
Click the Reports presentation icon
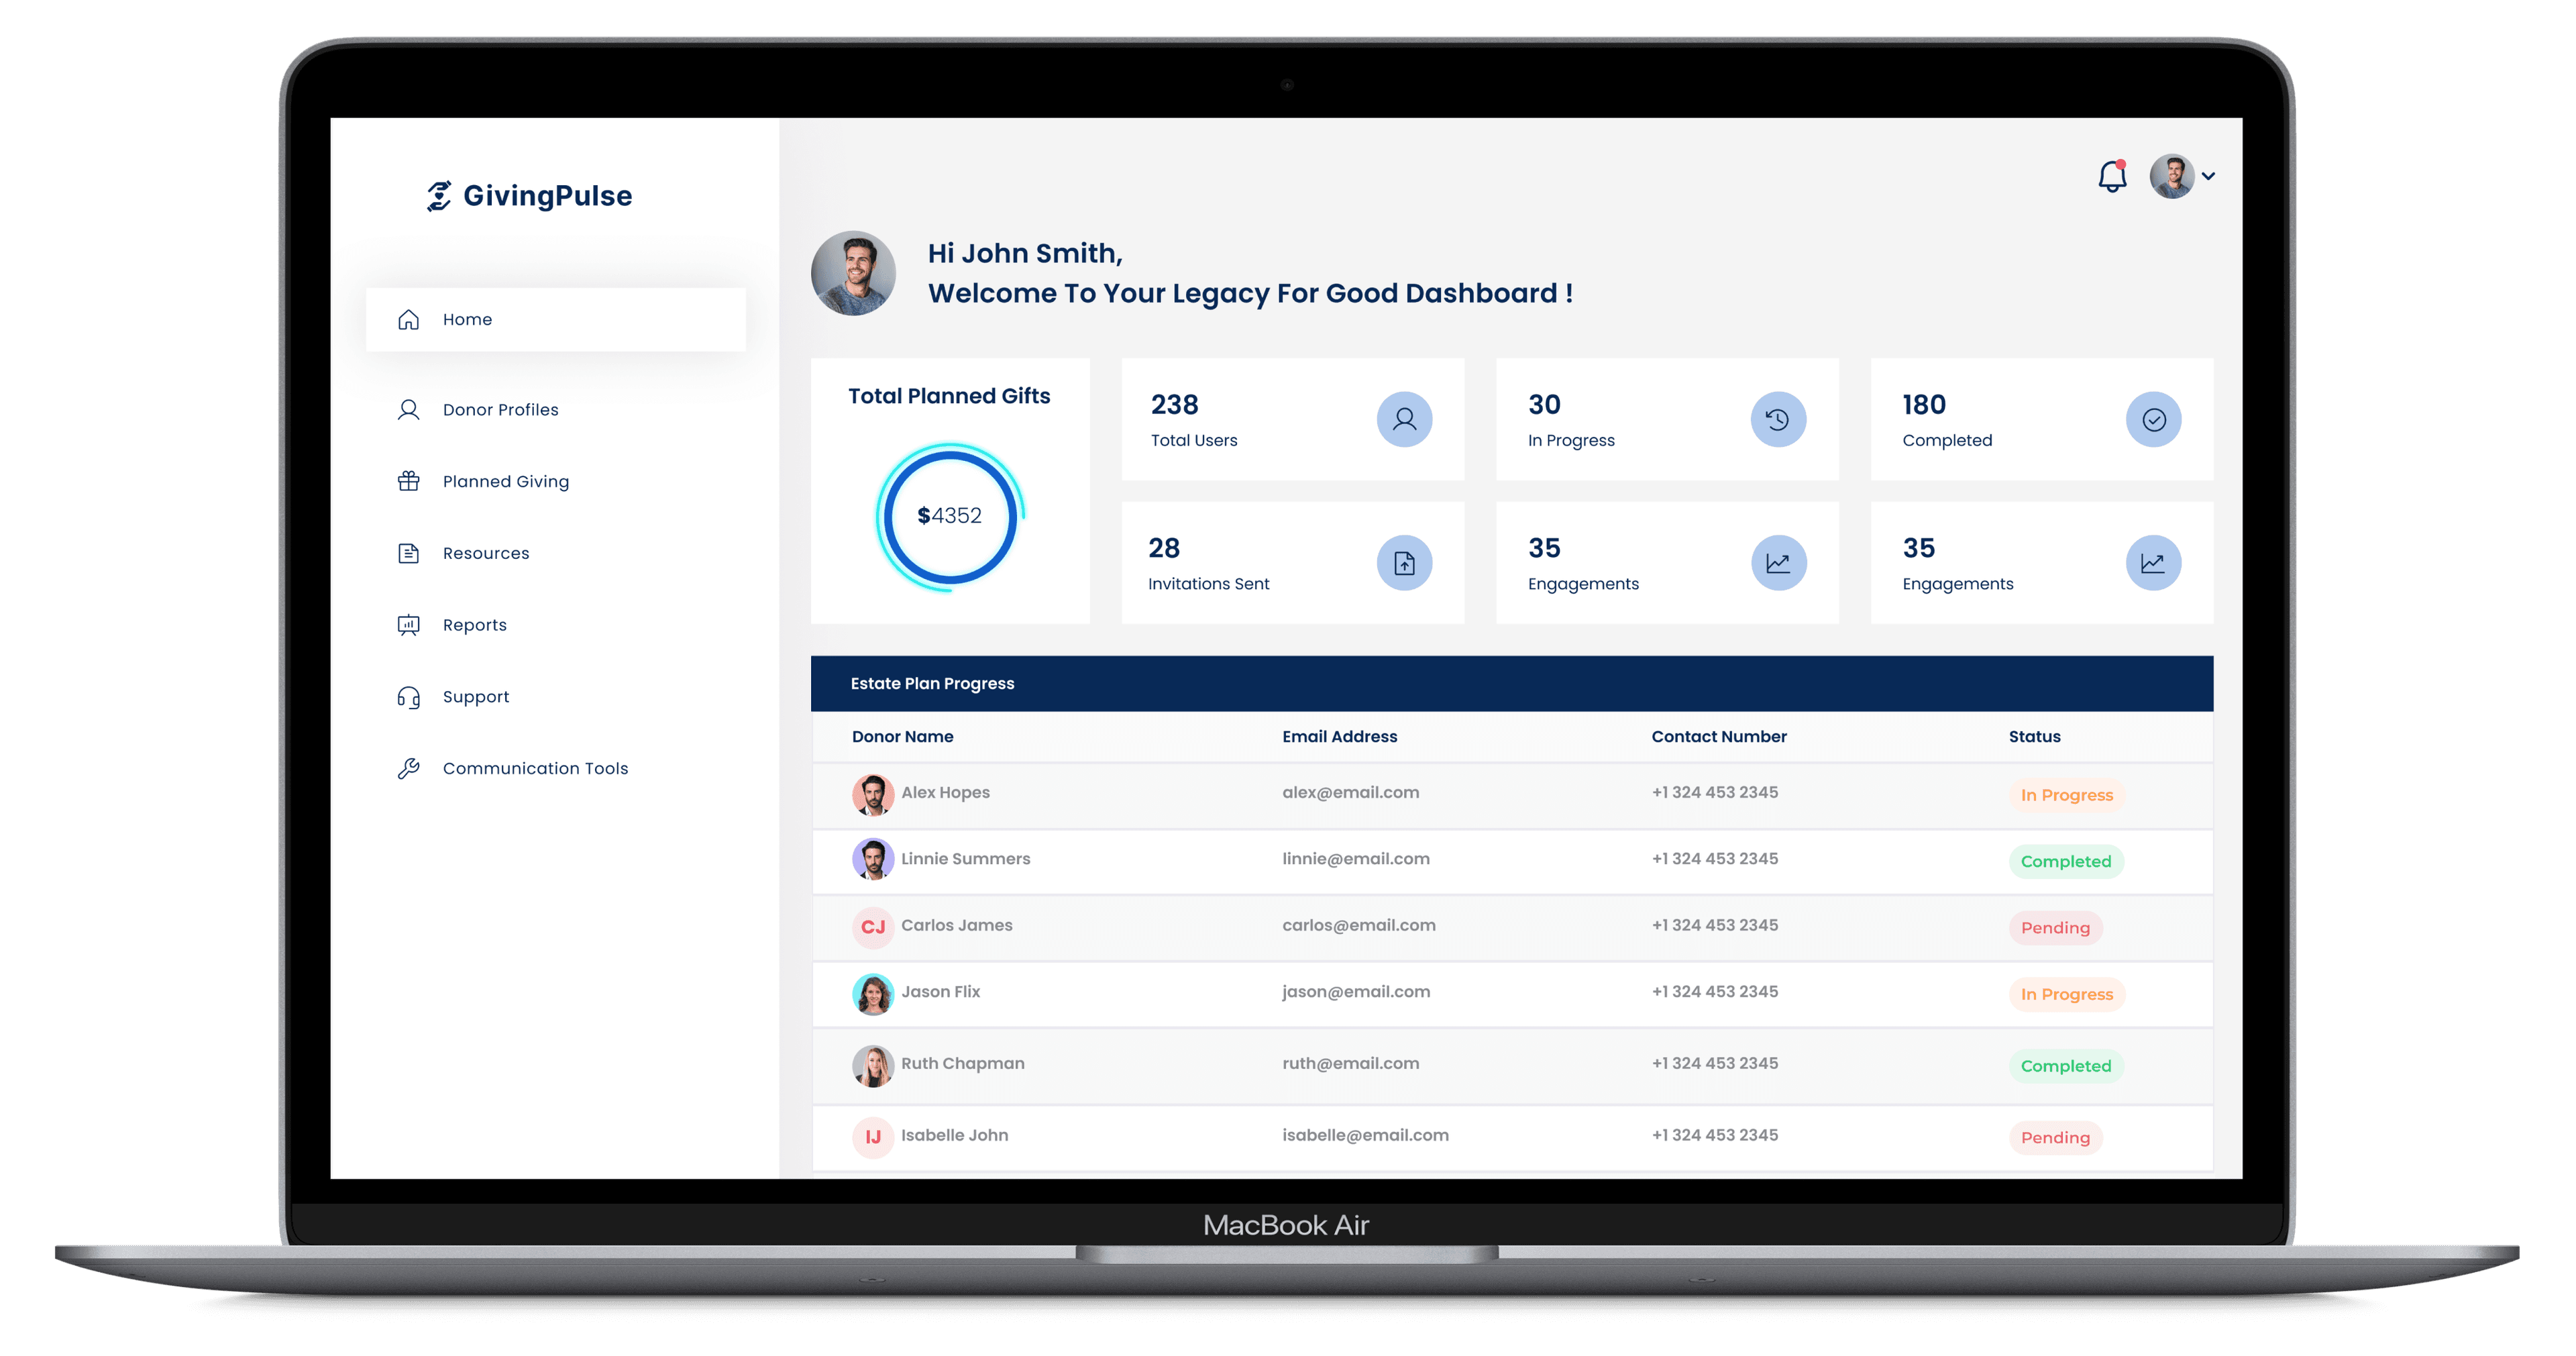408,625
